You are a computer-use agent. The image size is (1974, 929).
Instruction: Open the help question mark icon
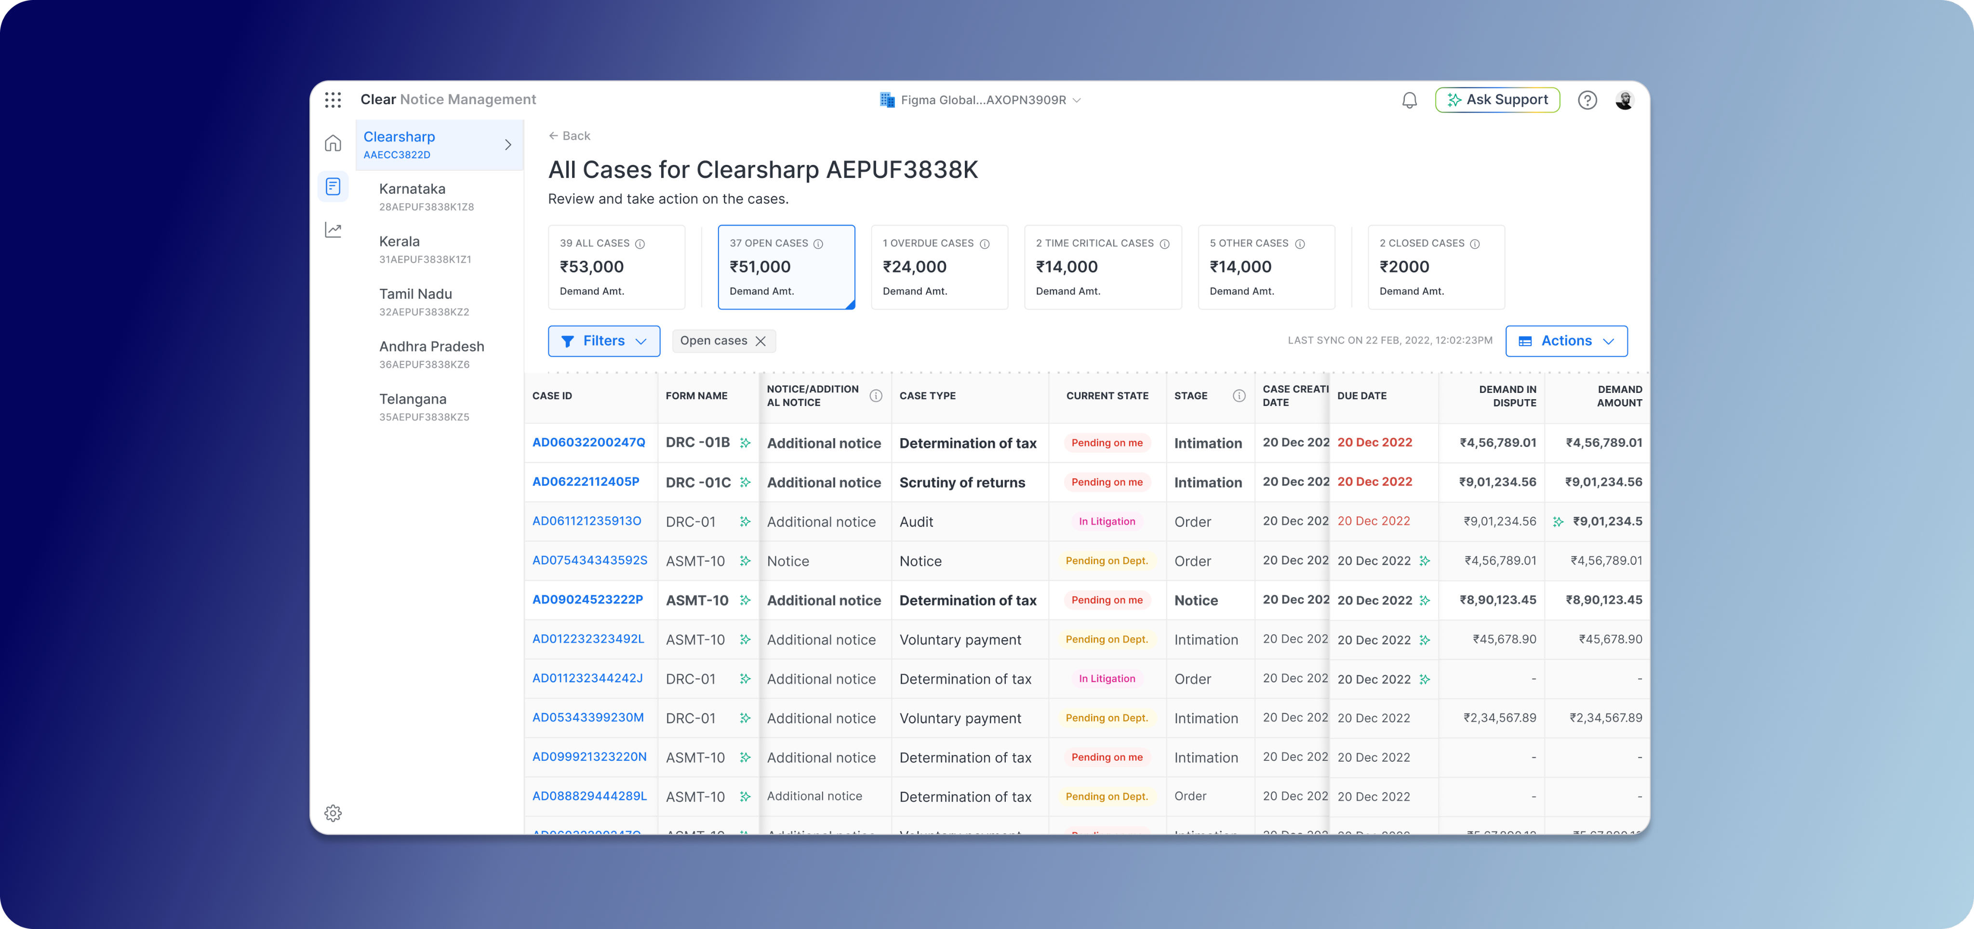pos(1587,100)
